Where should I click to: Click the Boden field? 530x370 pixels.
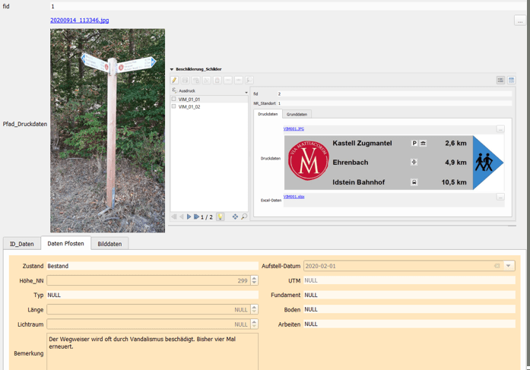(409, 309)
